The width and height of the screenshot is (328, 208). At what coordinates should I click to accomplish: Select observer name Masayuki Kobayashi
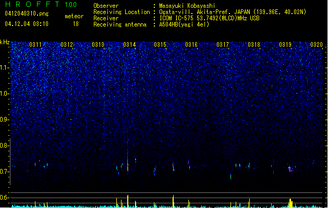187,6
